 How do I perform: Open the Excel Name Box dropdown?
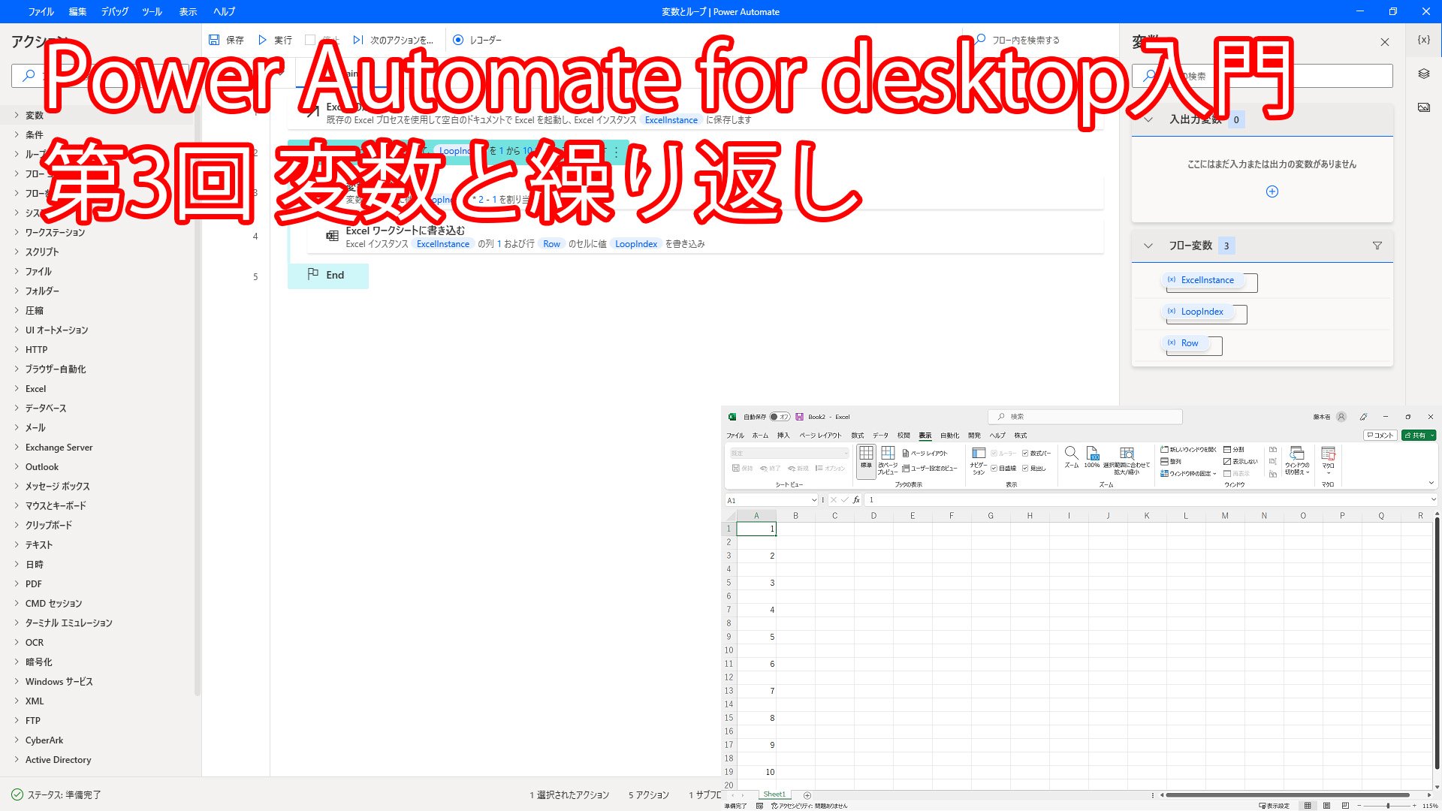pos(814,500)
